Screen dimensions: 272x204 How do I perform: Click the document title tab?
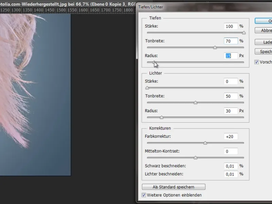pos(68,4)
